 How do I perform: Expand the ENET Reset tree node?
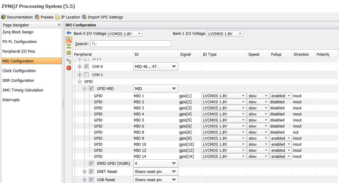pos(84,171)
